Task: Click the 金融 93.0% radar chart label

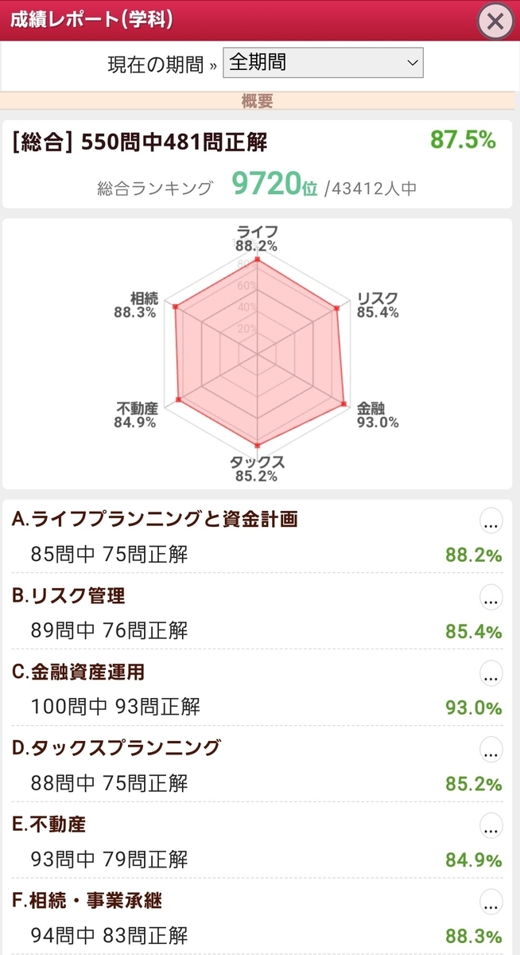Action: (x=377, y=415)
